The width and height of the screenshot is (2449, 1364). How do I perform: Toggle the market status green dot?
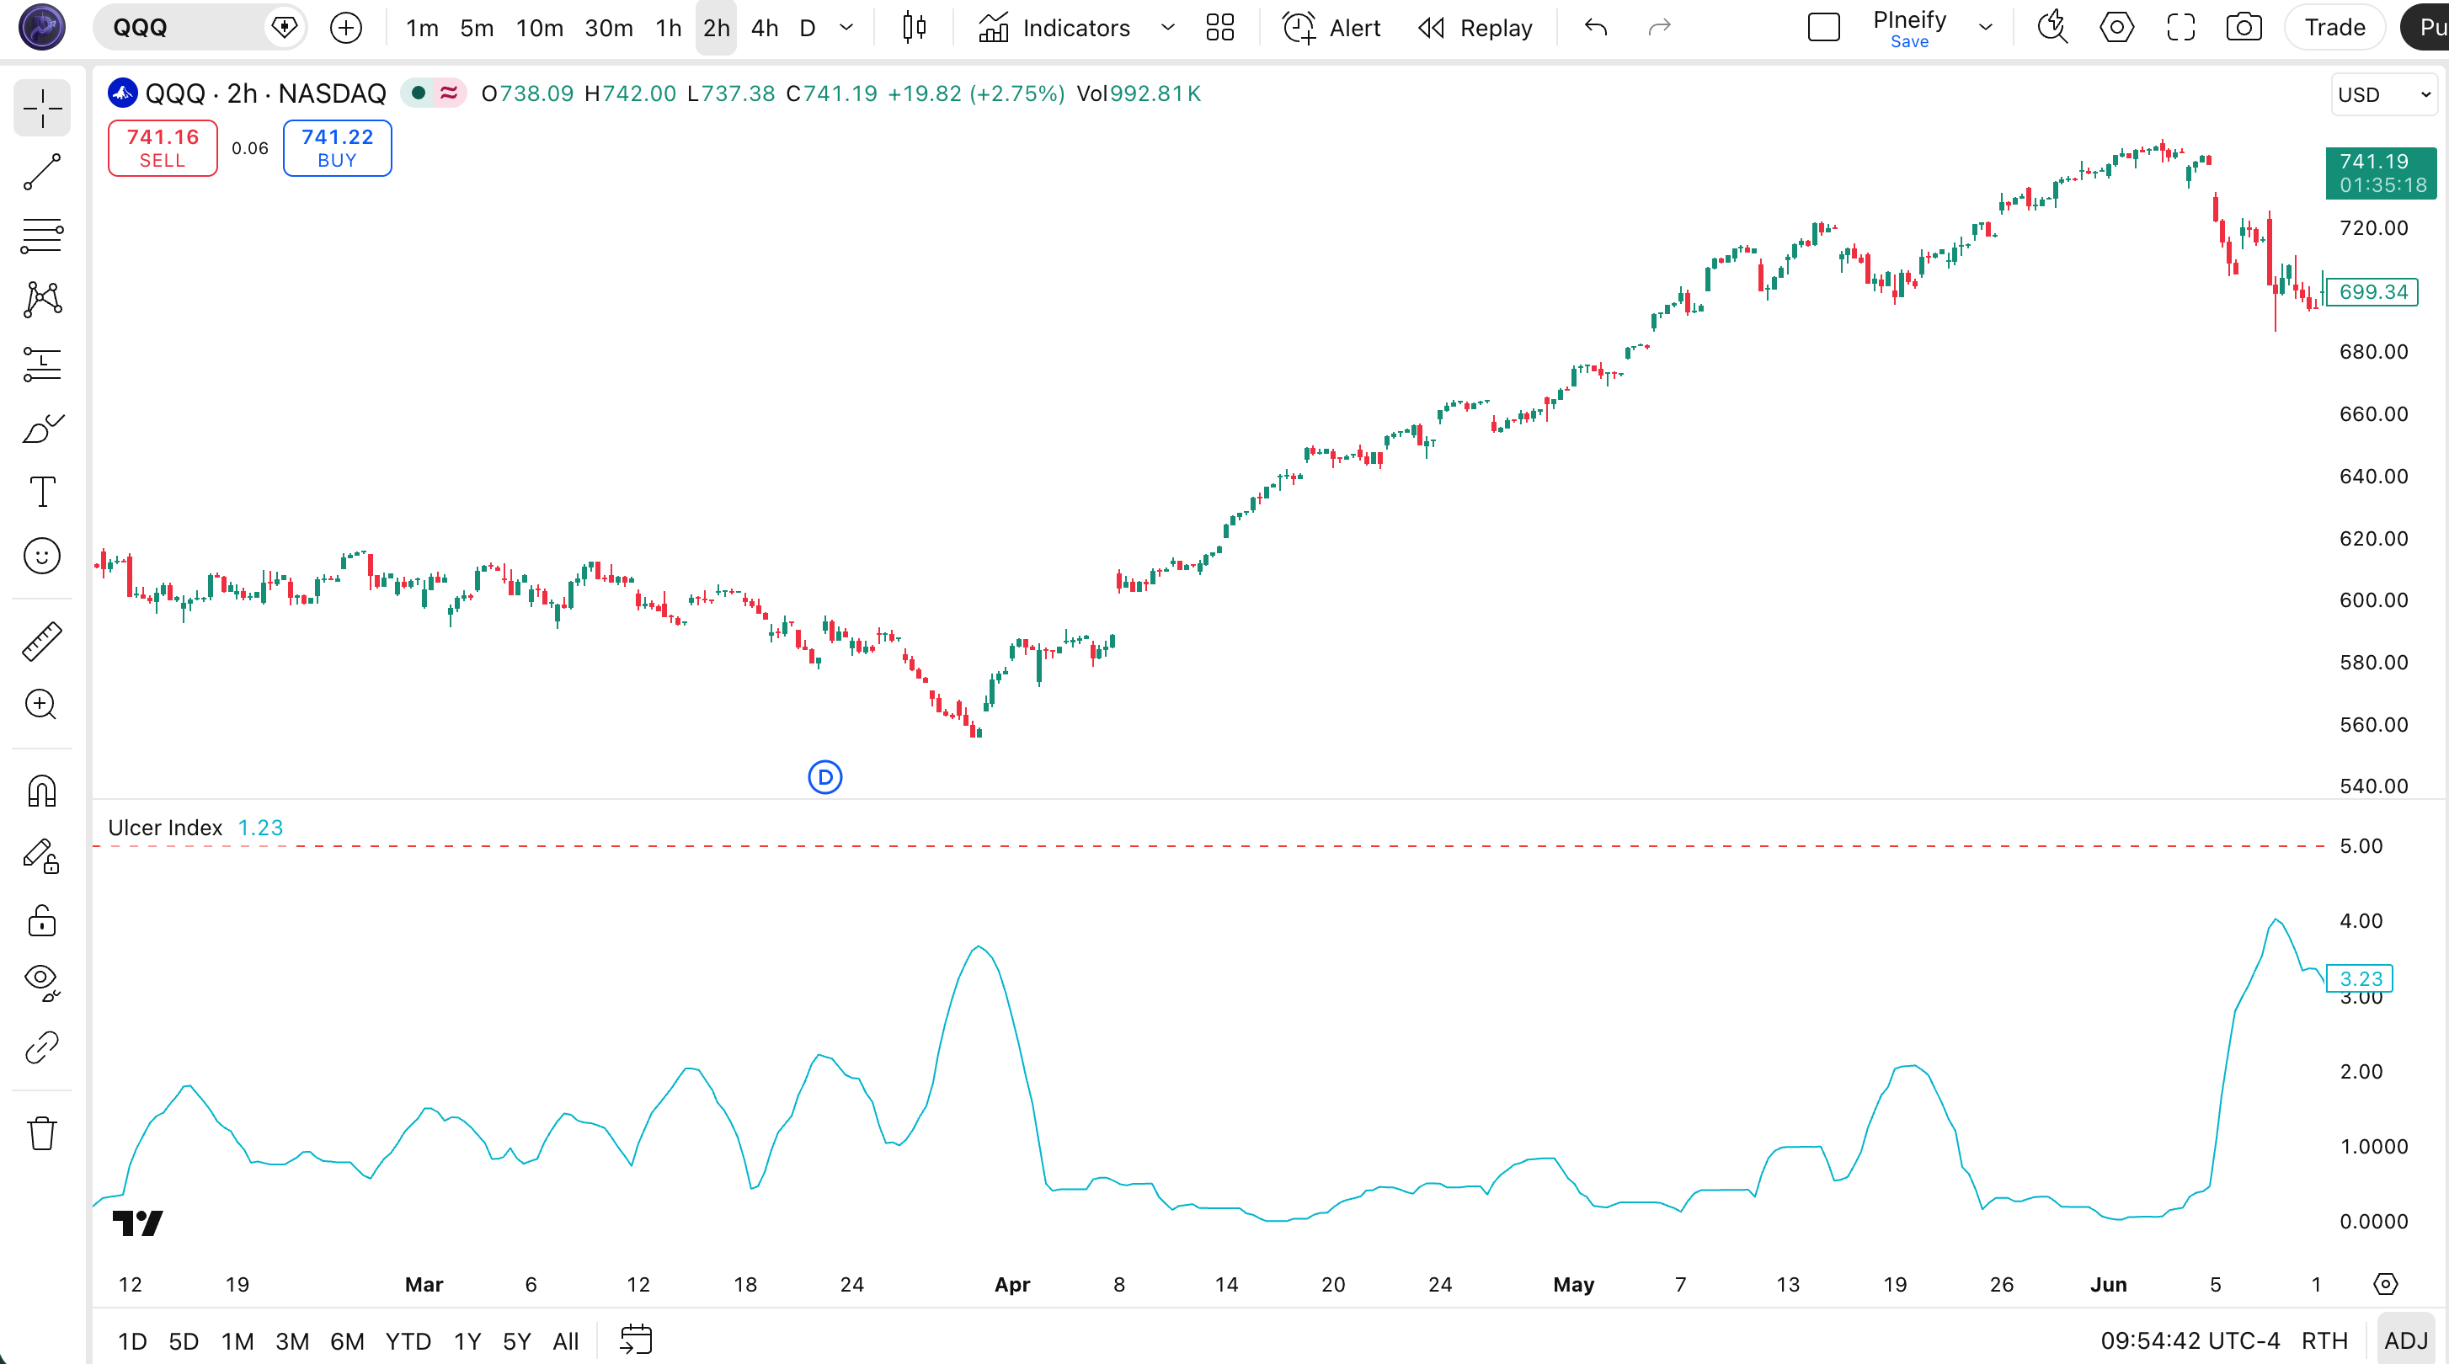point(419,93)
